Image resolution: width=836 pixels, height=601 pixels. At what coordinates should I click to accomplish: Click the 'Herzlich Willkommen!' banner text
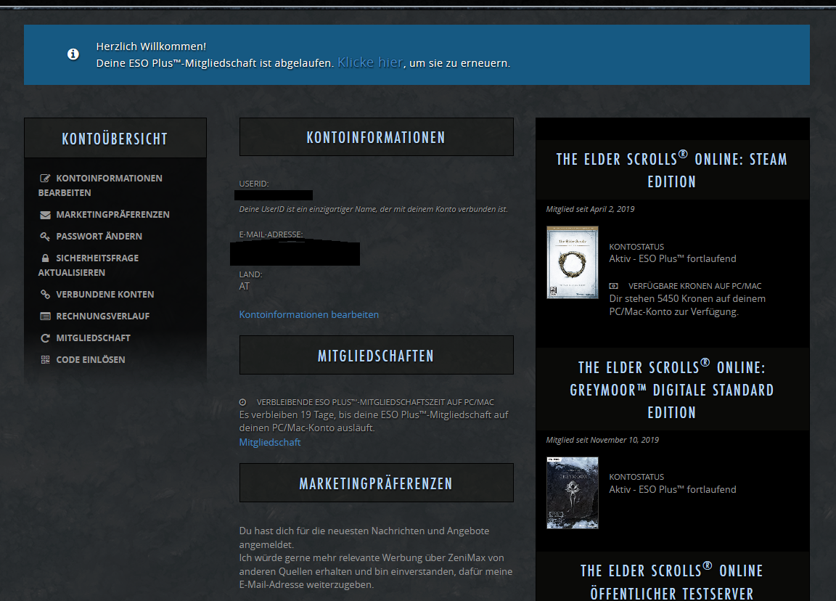[x=151, y=46]
